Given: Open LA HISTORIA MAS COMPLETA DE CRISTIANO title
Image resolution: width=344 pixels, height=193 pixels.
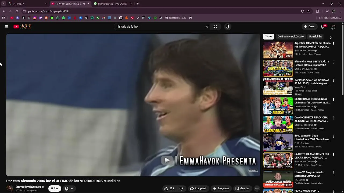Looking at the screenshot, I should coord(312,156).
